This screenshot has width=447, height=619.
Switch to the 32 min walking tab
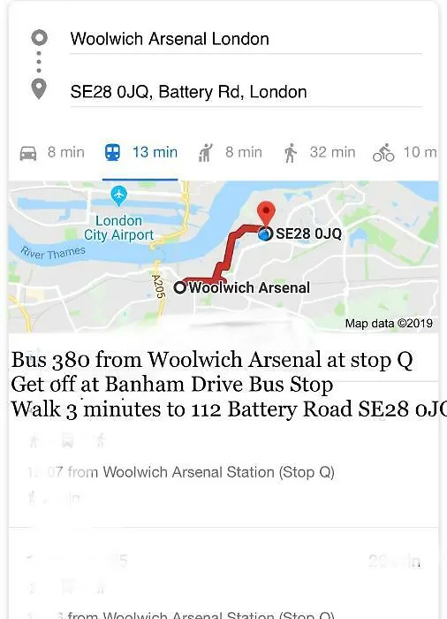tap(320, 153)
